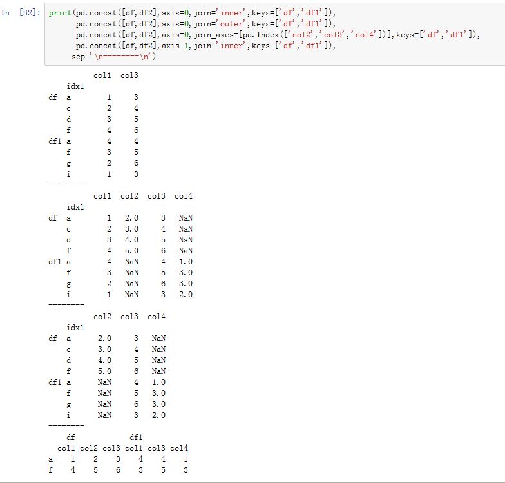Click idx1 label in the first output table

point(75,86)
